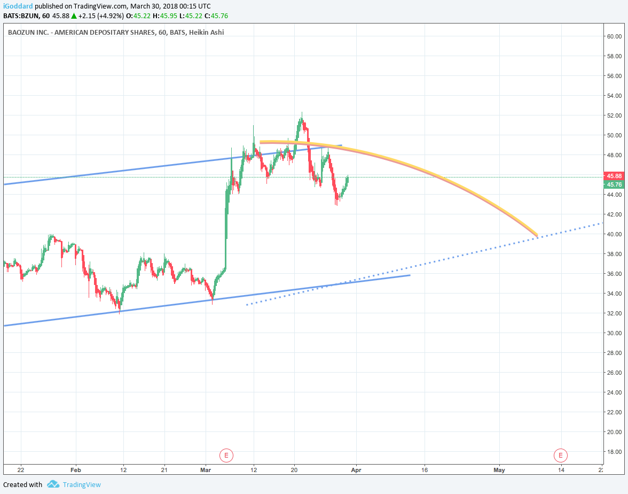
Task: Click the +2.15 (+4.92%) change value
Action: click(x=101, y=16)
